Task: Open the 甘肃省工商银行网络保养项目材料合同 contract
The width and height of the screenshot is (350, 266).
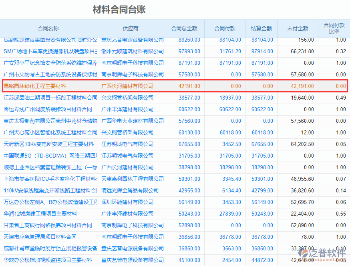Action: coord(48,225)
